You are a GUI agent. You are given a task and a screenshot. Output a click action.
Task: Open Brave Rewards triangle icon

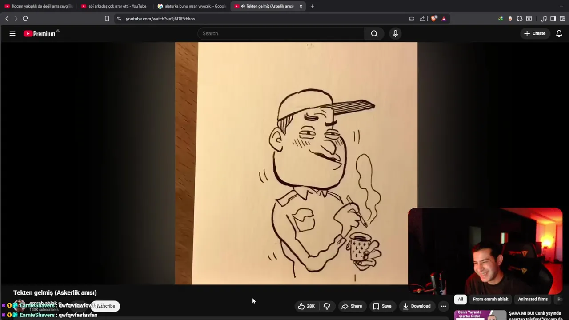[x=444, y=19]
